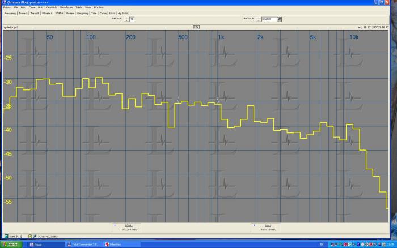Click marker 1 on the trace
The image size is (397, 248).
point(178,100)
